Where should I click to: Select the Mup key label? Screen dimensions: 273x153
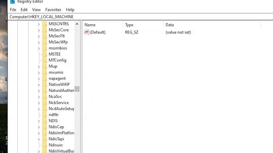pyautogui.click(x=53, y=66)
